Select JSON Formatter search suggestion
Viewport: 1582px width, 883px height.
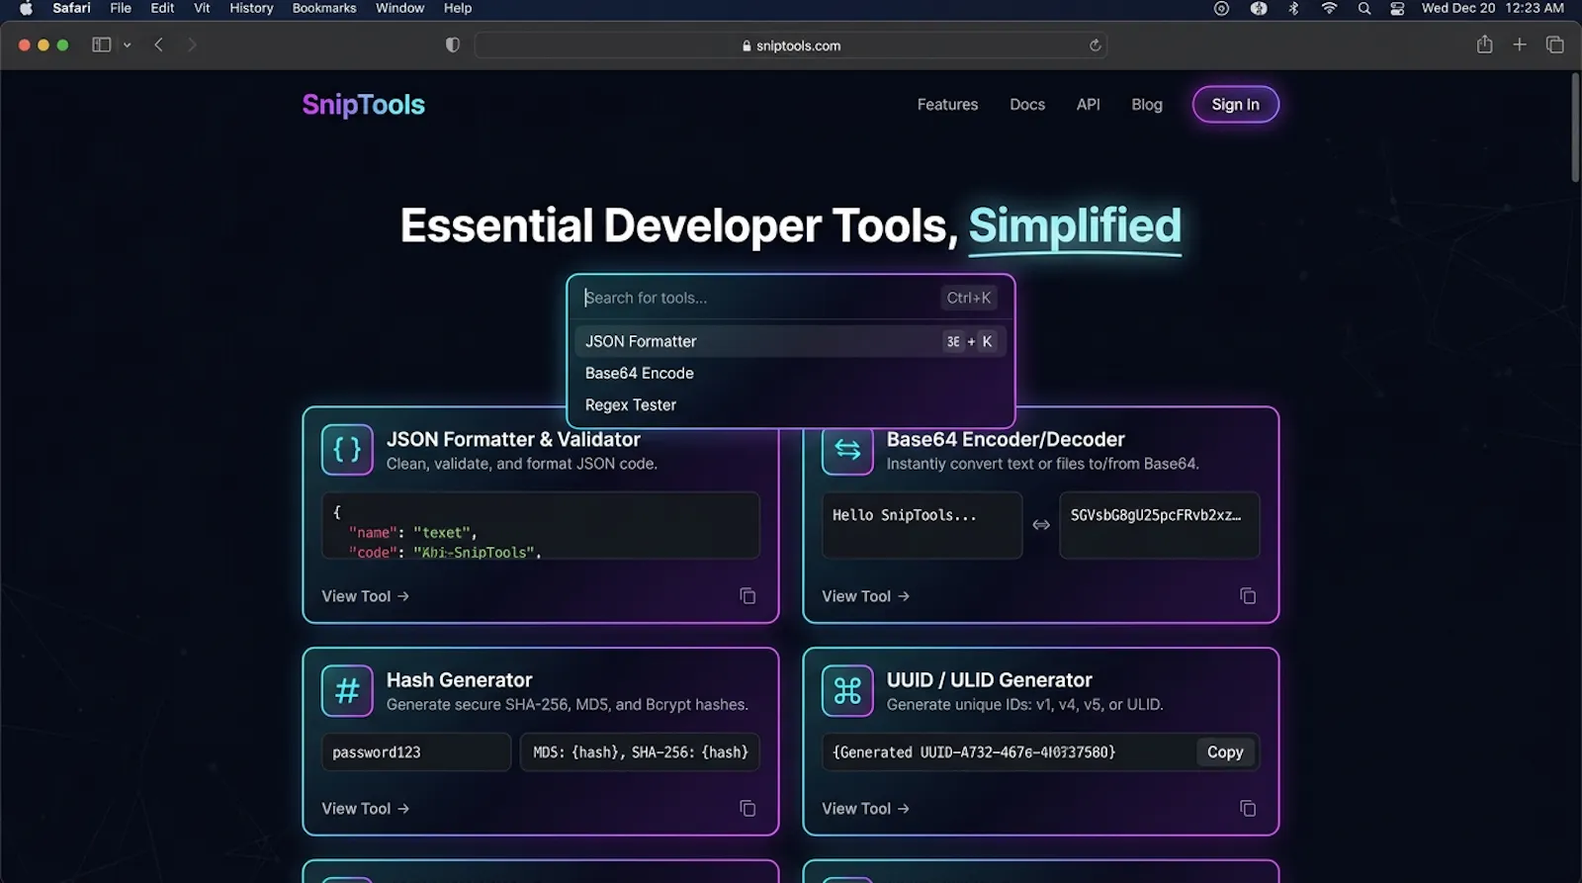(790, 341)
